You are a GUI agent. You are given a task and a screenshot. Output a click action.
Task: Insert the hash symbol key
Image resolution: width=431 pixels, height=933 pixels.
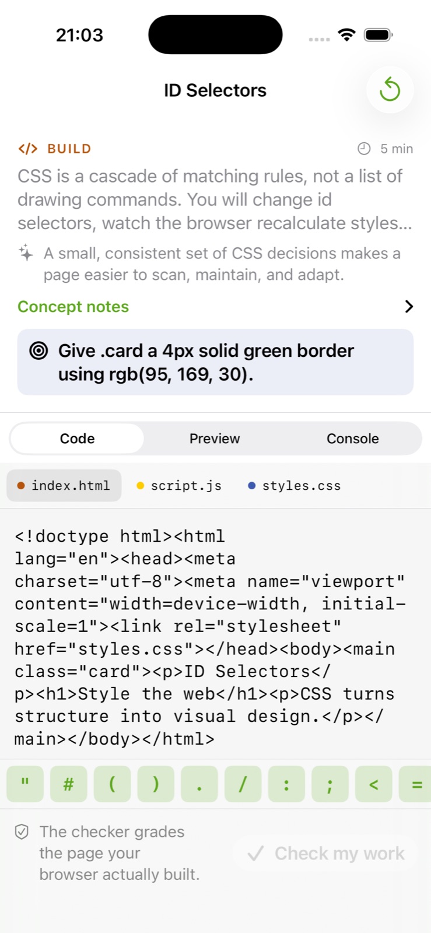pyautogui.click(x=68, y=784)
